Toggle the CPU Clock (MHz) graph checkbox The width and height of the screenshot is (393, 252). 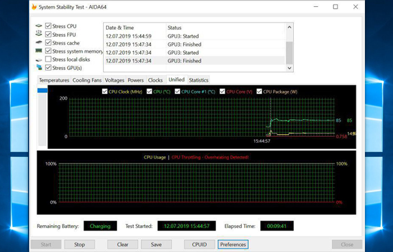pyautogui.click(x=105, y=91)
